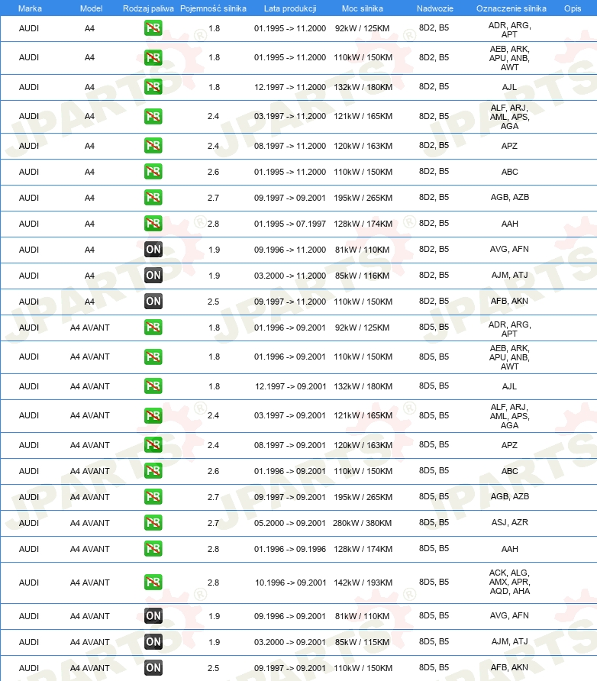The image size is (597, 681).
Task: Select date range 09.1996 -> 11.2000
Action: click(x=290, y=250)
